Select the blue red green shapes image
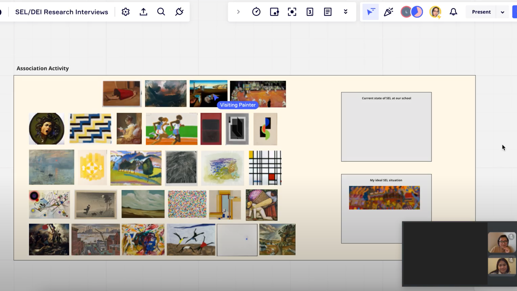The height and width of the screenshot is (291, 517). (x=265, y=129)
